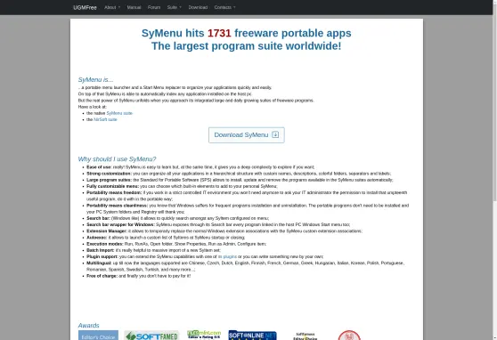Click the "Plugin support" bullet label
This screenshot has width=497, height=340.
(102, 256)
